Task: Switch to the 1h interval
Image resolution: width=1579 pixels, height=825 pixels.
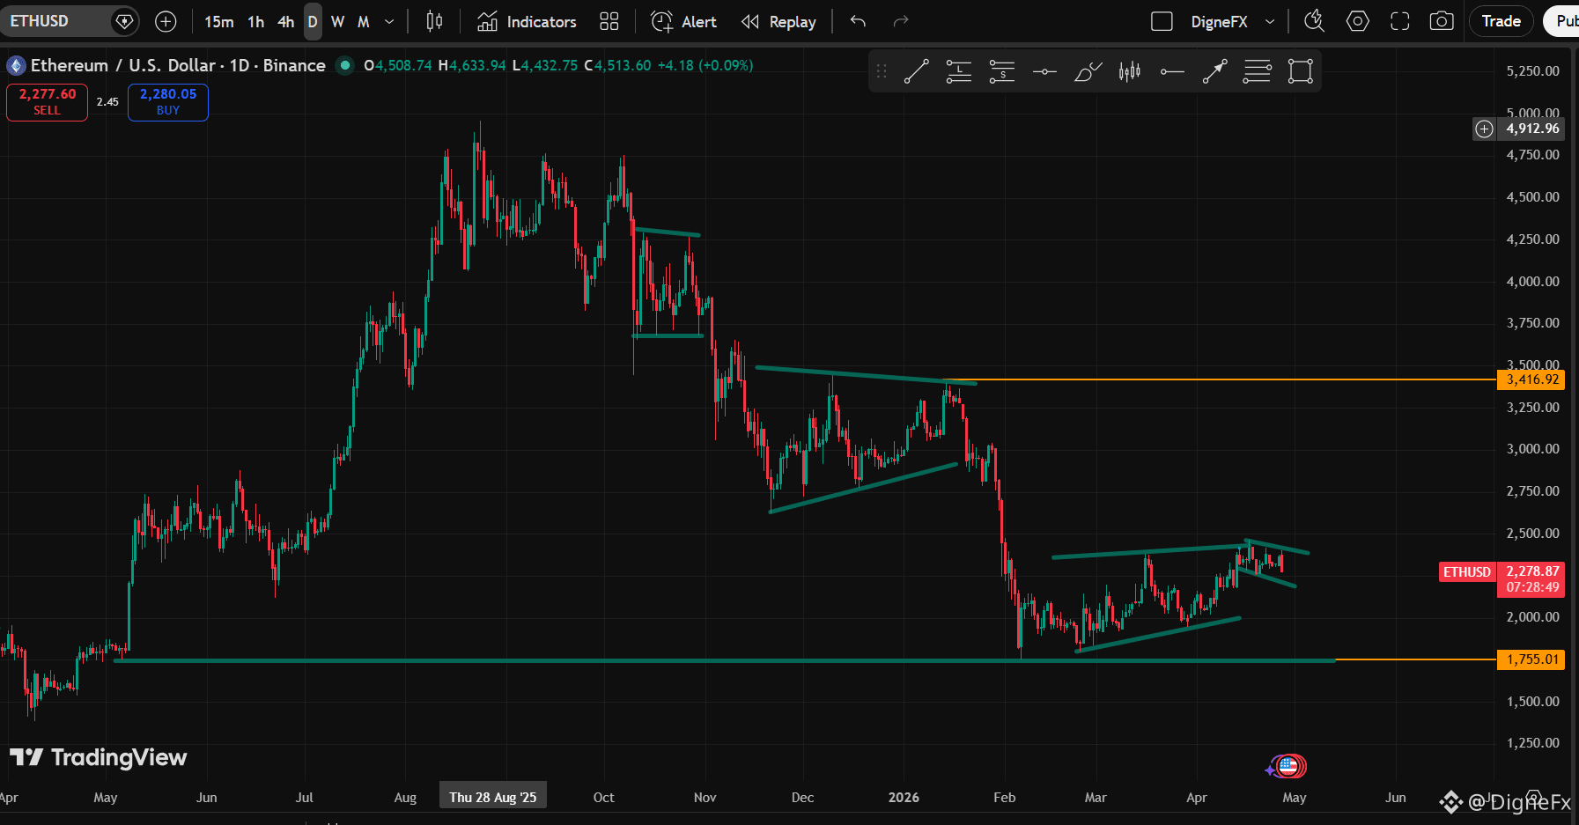Action: [x=256, y=21]
